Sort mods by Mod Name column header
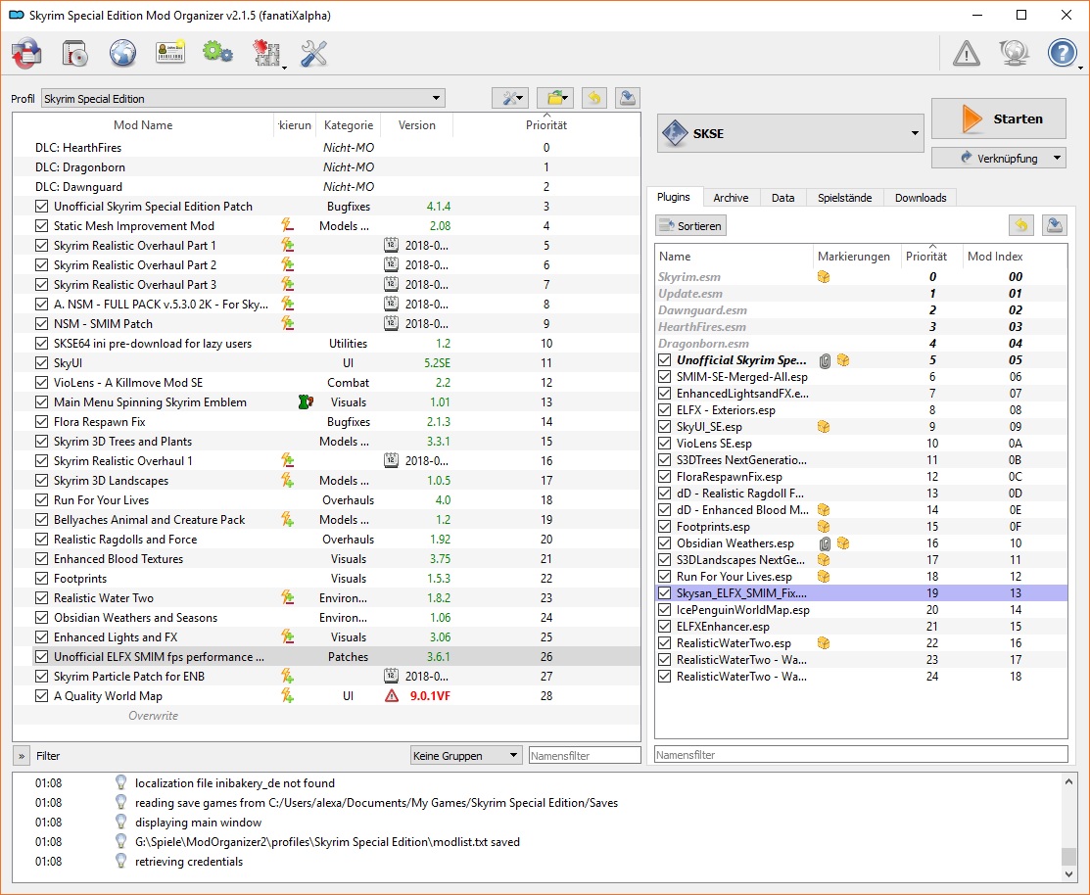The height and width of the screenshot is (895, 1090). click(143, 125)
